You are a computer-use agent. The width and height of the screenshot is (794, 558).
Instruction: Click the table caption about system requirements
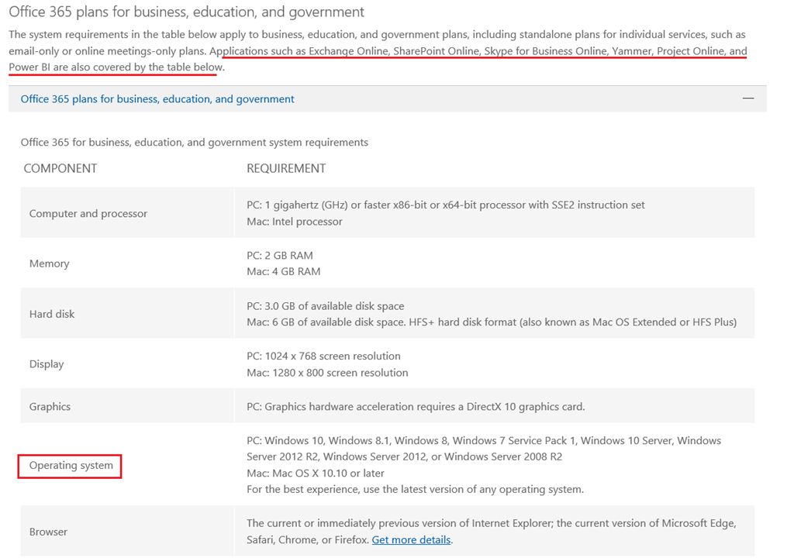[195, 143]
